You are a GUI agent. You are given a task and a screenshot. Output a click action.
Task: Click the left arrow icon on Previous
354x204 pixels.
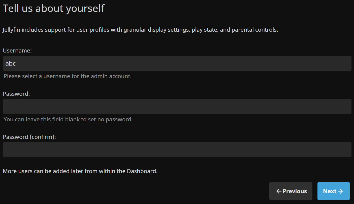279,191
